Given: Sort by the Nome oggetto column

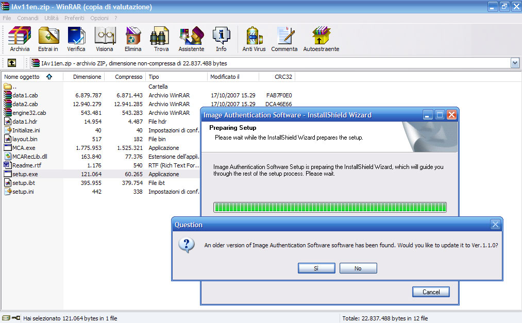Looking at the screenshot, I should (x=32, y=77).
